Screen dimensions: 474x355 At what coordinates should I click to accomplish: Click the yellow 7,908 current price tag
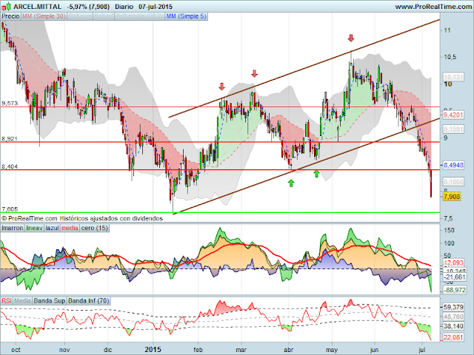point(452,197)
